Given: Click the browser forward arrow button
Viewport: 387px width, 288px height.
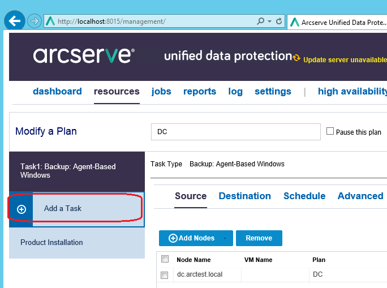Looking at the screenshot, I should [x=35, y=21].
